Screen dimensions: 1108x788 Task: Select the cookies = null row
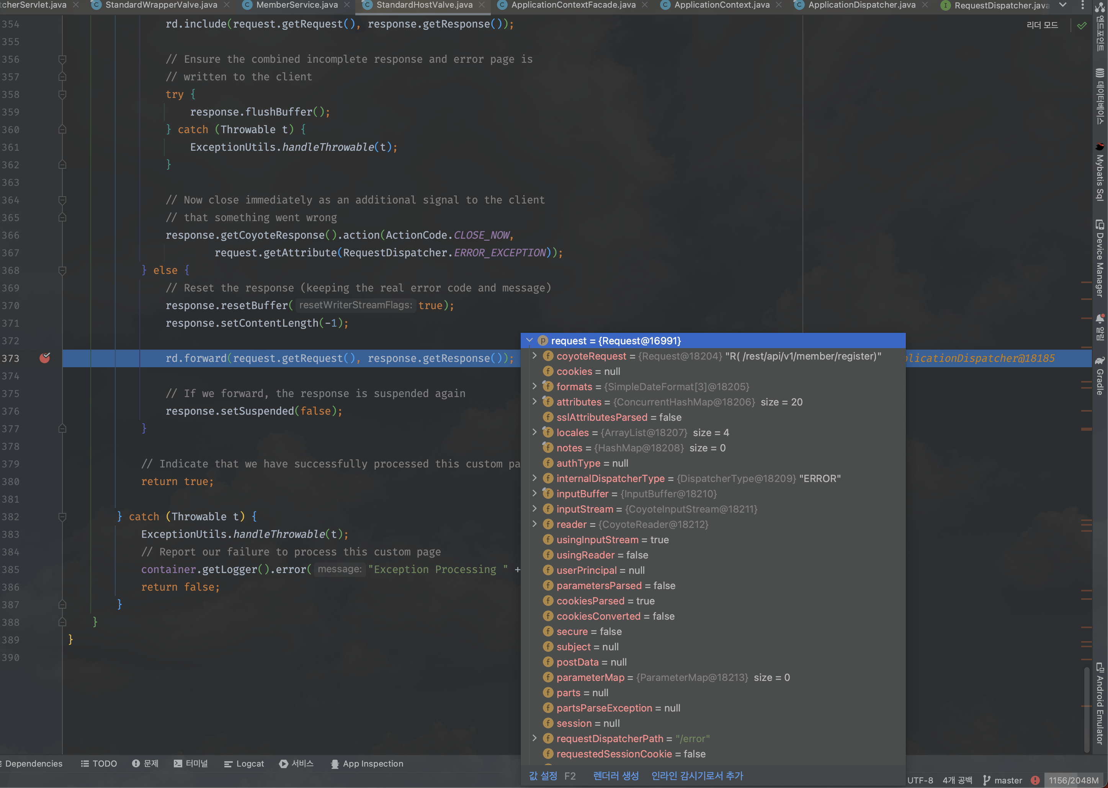(713, 371)
